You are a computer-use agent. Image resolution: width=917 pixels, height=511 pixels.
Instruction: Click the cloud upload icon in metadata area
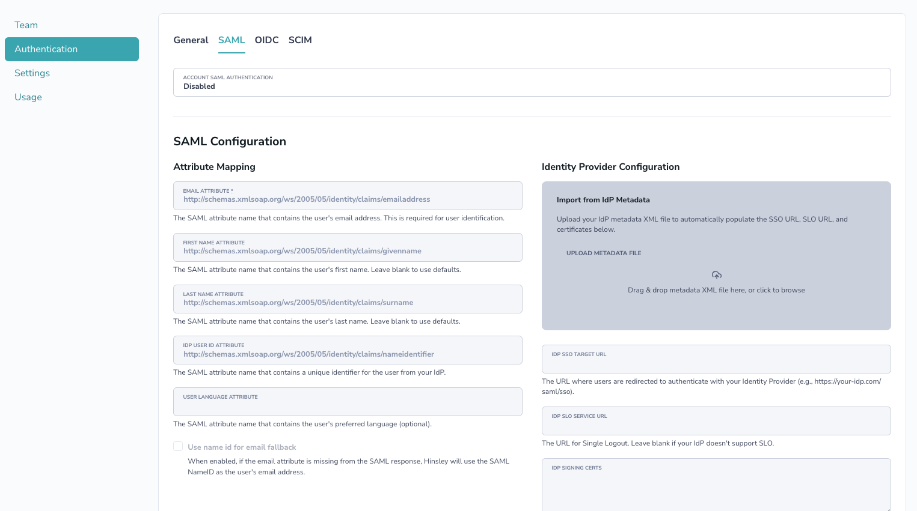pos(716,275)
